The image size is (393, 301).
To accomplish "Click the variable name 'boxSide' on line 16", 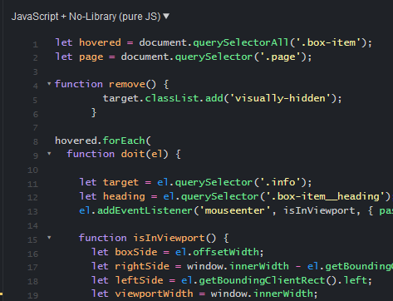I will pos(136,252).
